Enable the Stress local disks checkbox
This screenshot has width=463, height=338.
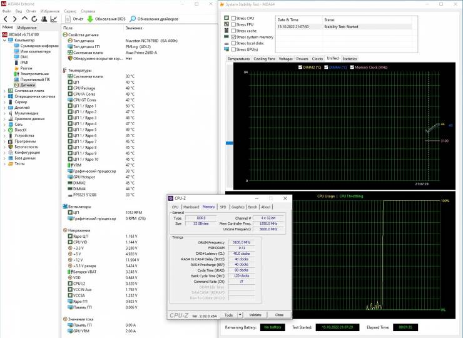pos(233,43)
